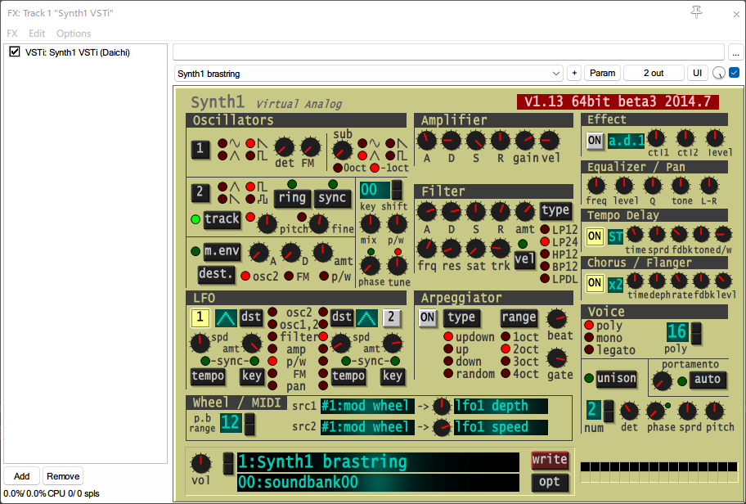Click the wet/dry mix knob beside UI
The image size is (746, 504).
click(x=719, y=74)
